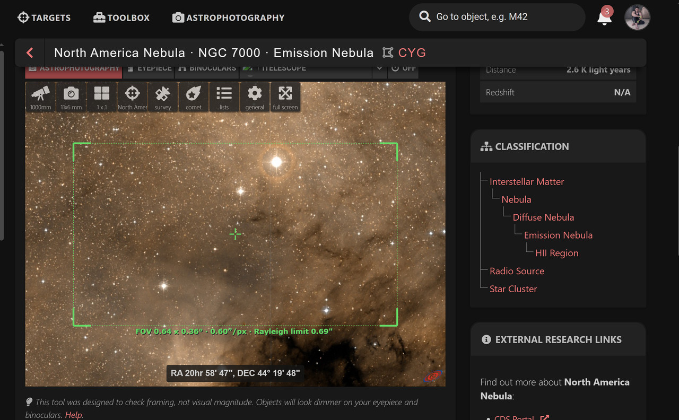Screen dimensions: 679x420
Task: Open the notifications bell
Action: (604, 17)
